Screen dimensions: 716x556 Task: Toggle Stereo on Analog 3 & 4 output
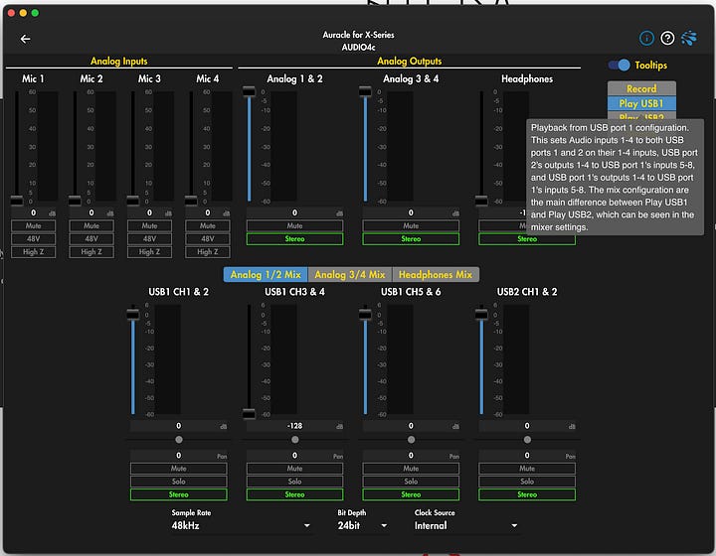pyautogui.click(x=411, y=239)
